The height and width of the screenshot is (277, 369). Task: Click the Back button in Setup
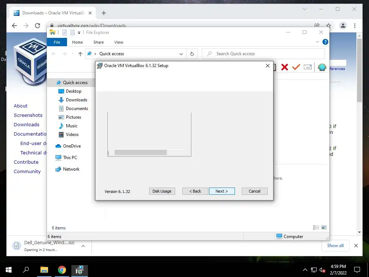point(195,191)
